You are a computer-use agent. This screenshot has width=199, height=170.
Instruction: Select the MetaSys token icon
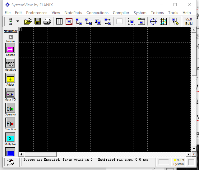[x=10, y=64]
